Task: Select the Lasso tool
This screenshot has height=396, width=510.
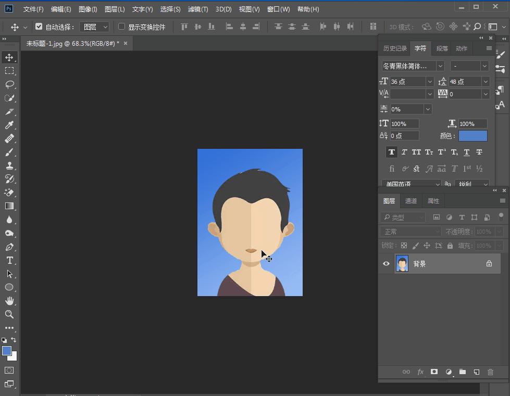Action: tap(9, 84)
